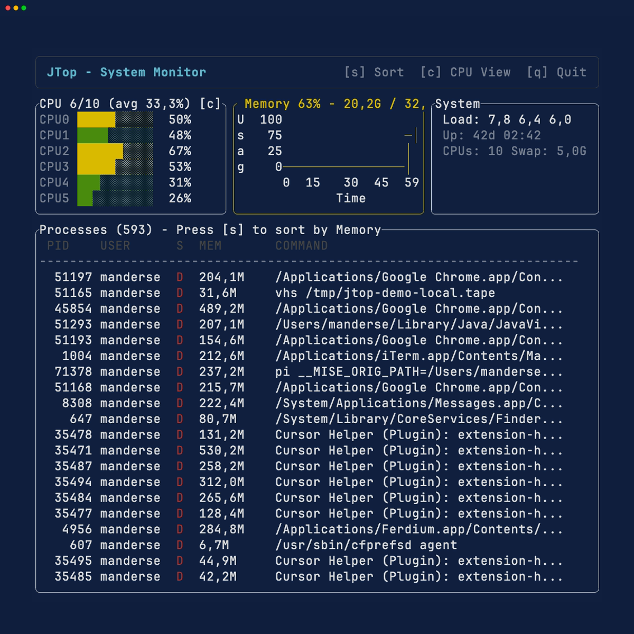Select Cursor Helper row with PID 35477
634x634 pixels.
[x=309, y=514]
